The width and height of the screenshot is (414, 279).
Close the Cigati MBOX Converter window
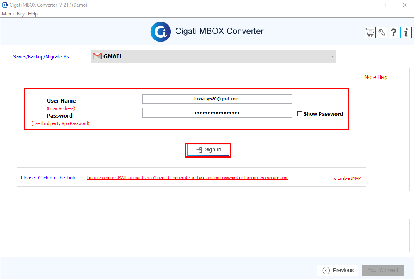click(x=404, y=5)
